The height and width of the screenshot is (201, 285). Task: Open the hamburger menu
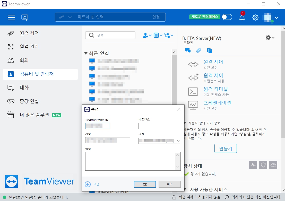(x=11, y=17)
